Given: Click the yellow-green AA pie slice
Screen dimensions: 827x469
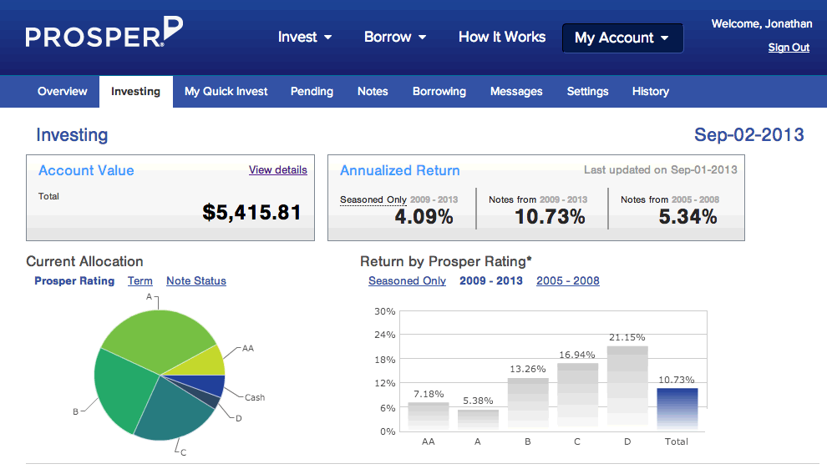Looking at the screenshot, I should tap(203, 364).
